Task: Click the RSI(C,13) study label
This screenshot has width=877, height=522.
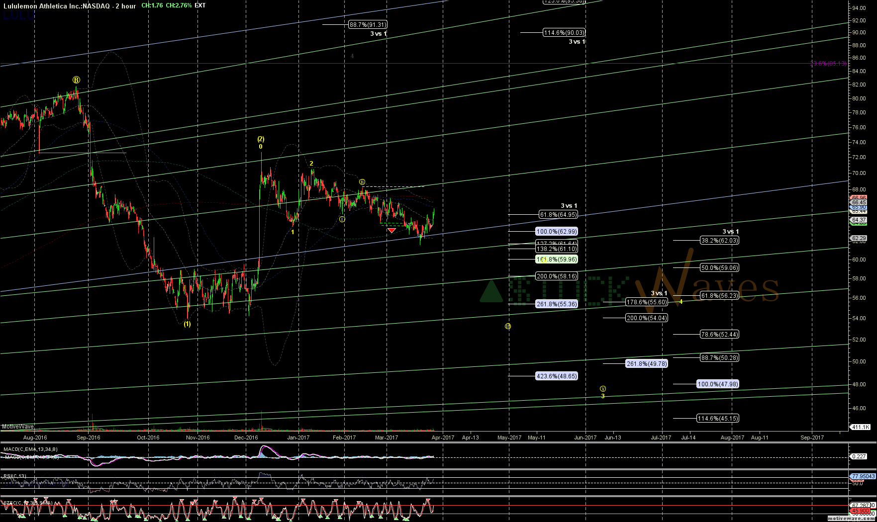Action: (x=15, y=476)
